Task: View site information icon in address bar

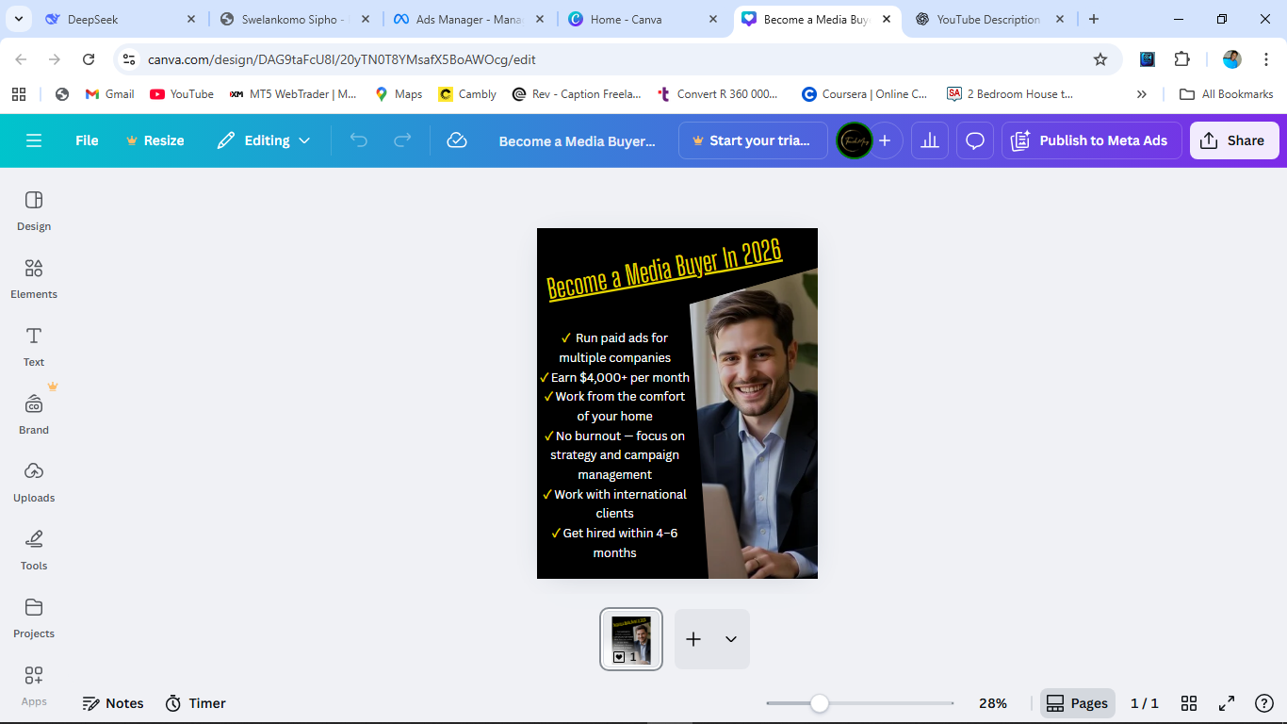Action: [129, 59]
